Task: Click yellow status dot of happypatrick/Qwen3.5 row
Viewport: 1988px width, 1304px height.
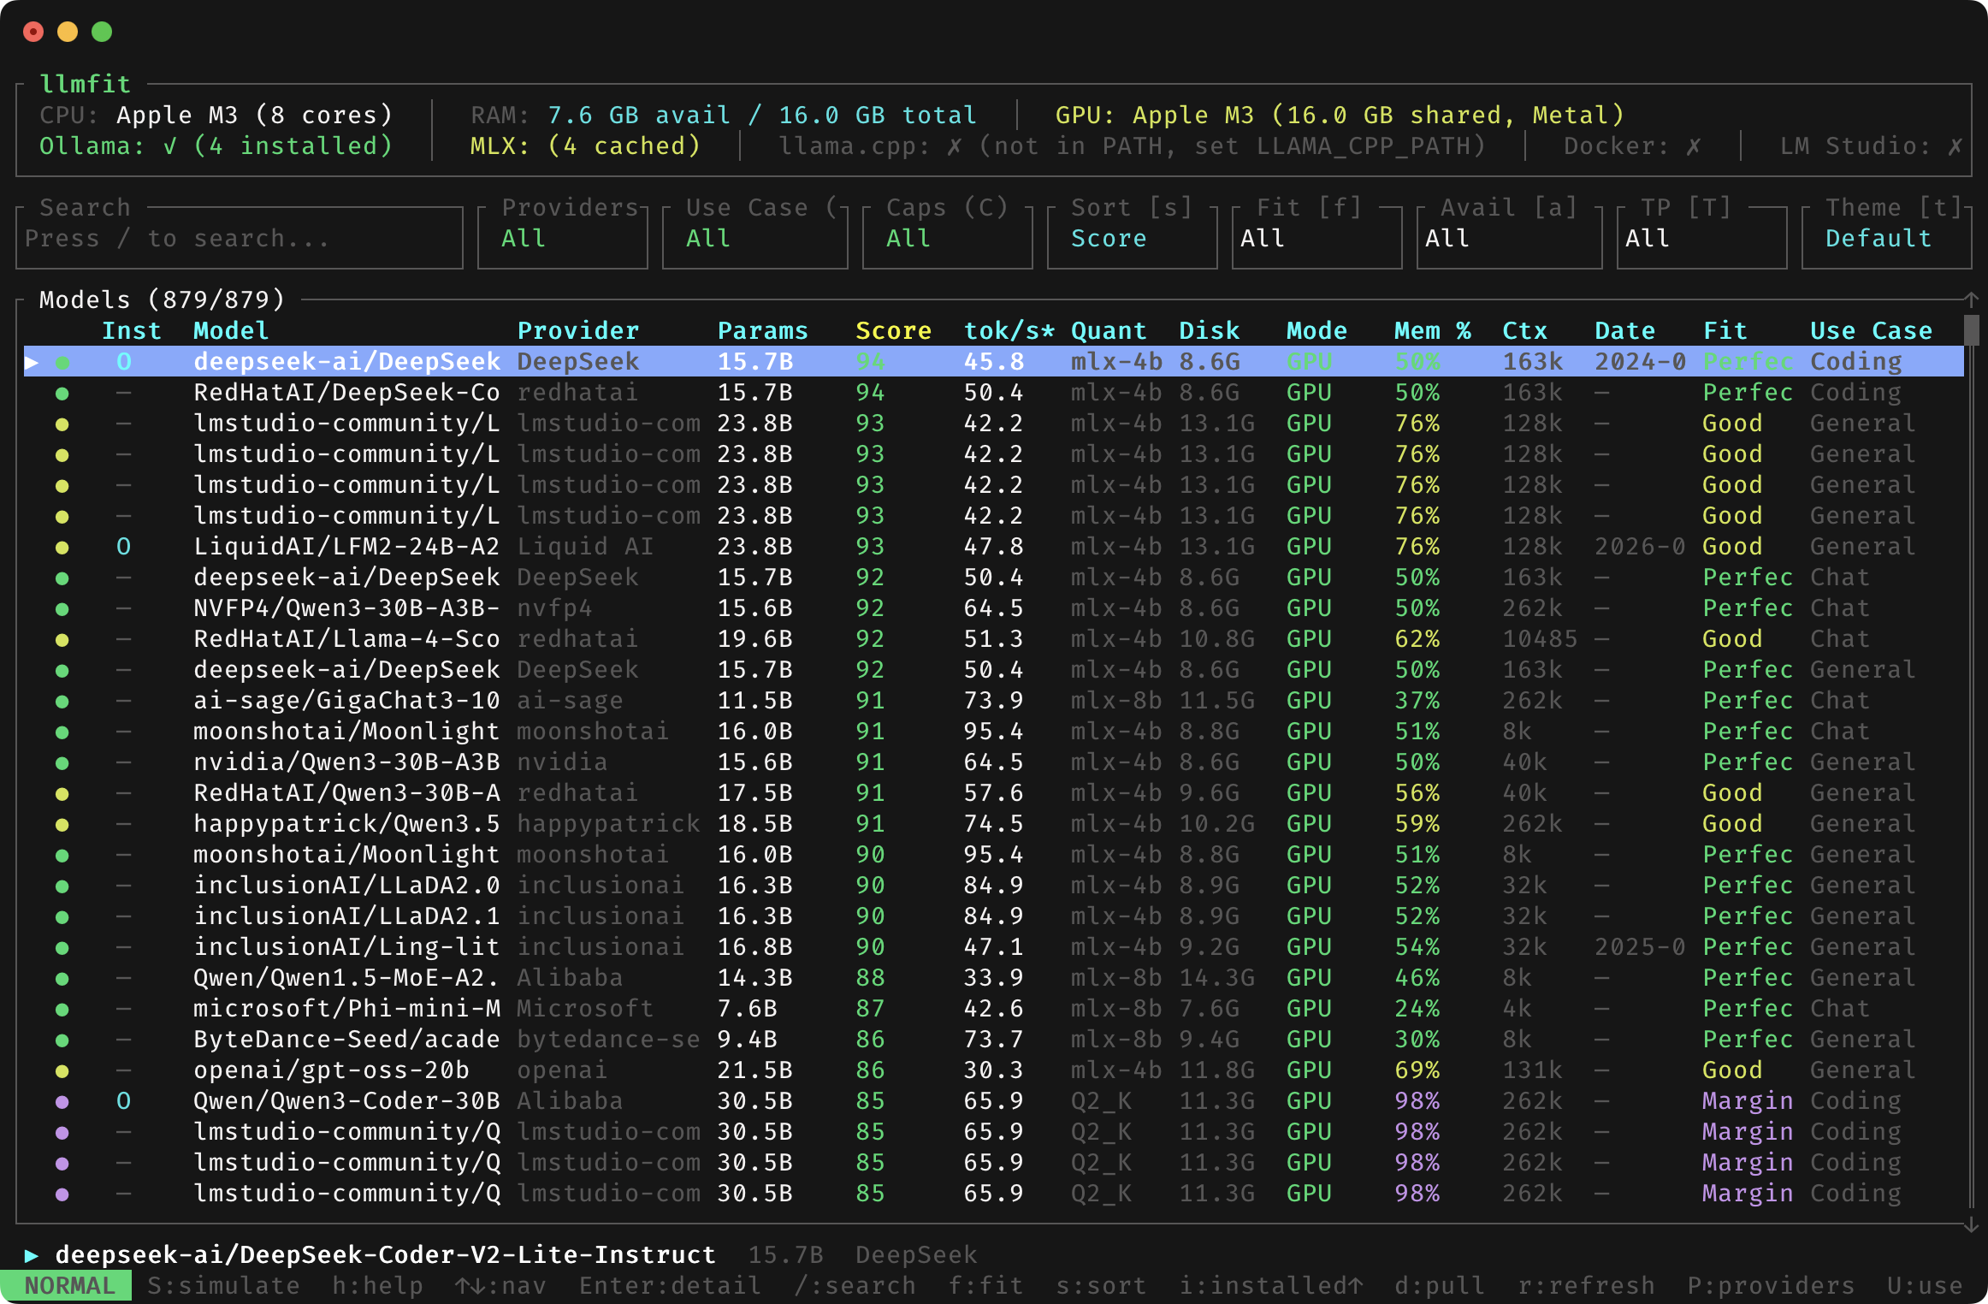Action: point(62,825)
